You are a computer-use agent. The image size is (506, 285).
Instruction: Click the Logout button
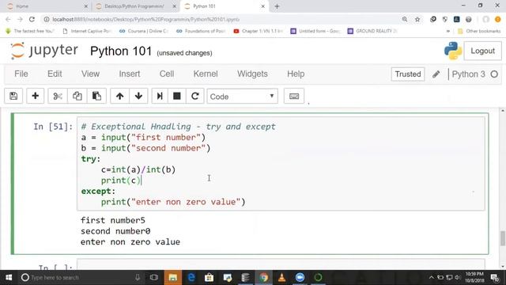pos(482,51)
